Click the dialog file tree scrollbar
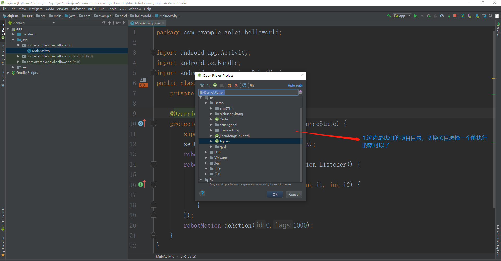501x261 pixels. pos(301,145)
